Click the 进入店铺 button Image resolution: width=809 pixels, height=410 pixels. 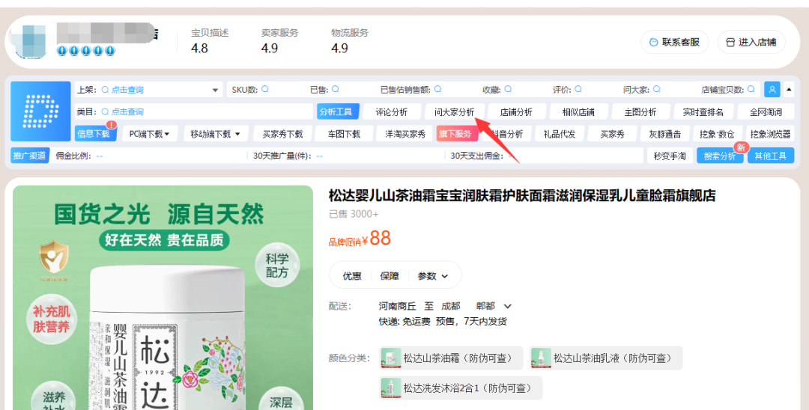(x=752, y=42)
